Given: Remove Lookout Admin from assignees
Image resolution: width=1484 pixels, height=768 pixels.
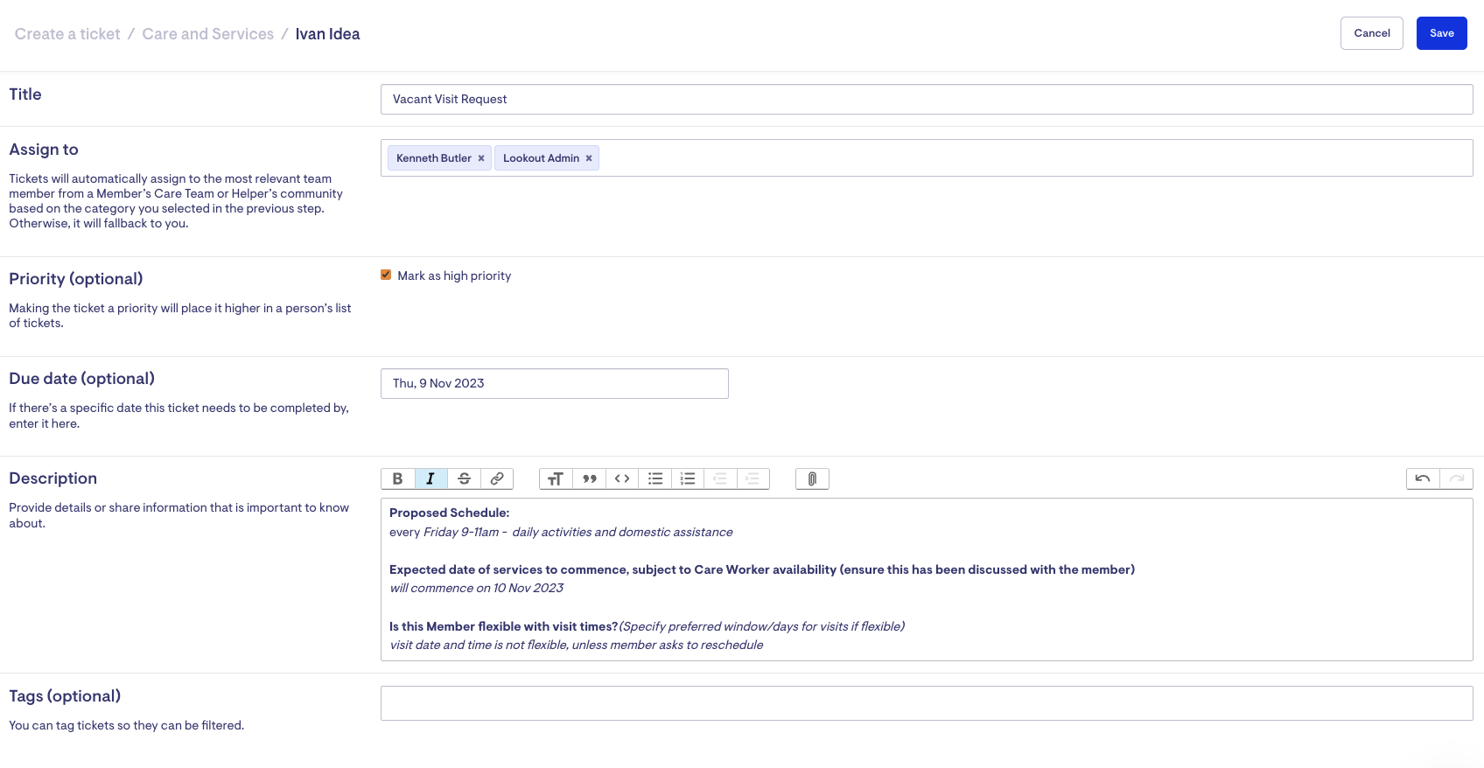Looking at the screenshot, I should [589, 158].
